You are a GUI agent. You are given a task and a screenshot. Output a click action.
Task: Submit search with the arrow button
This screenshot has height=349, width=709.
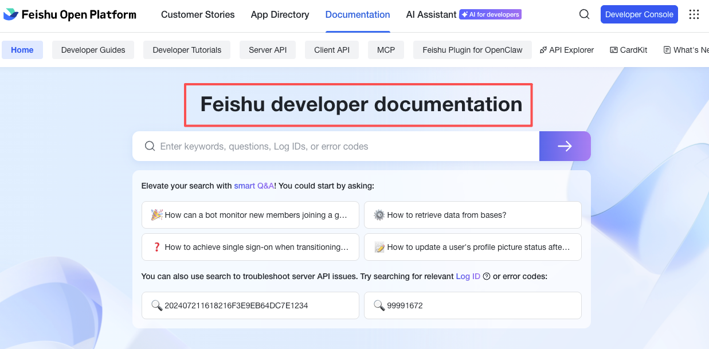[x=565, y=146]
